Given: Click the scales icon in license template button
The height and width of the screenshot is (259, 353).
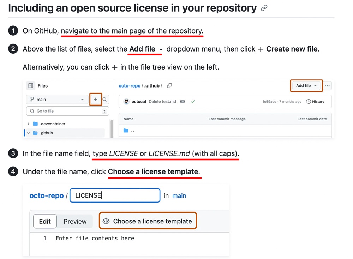Looking at the screenshot, I should tap(106, 221).
